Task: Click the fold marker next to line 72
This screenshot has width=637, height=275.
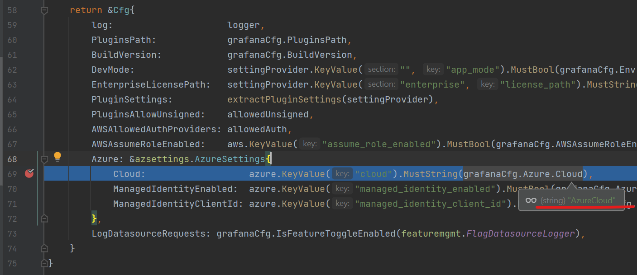Action: click(44, 218)
